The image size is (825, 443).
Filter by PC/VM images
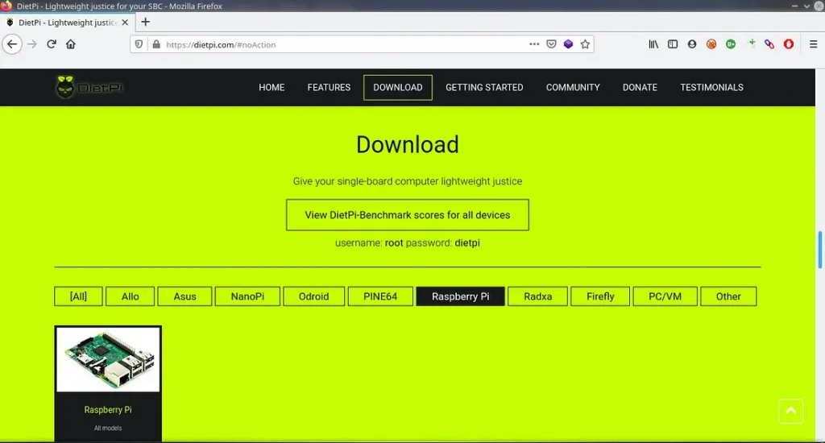[665, 296]
